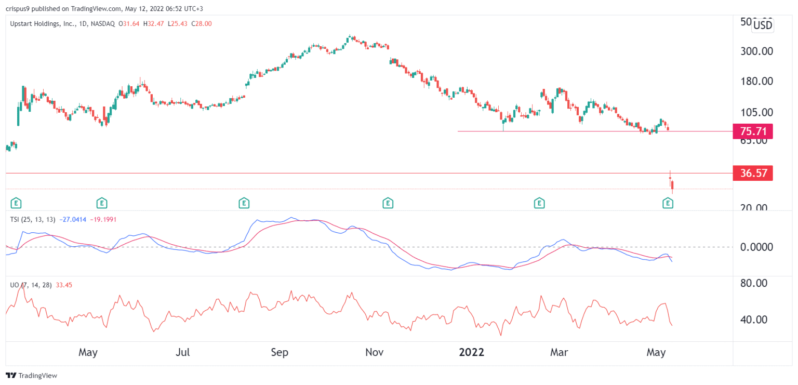Click the earnings icon near the May 2022 label
Image resolution: width=798 pixels, height=385 pixels.
(x=667, y=203)
